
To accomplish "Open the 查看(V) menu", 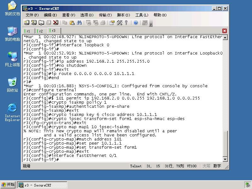I will click(x=69, y=15).
